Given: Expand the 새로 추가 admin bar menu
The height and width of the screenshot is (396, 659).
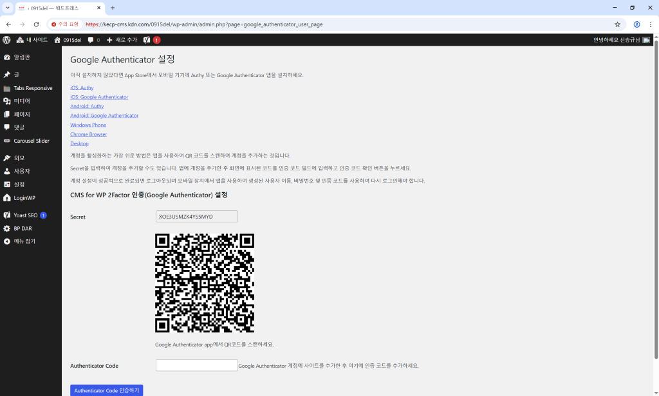Looking at the screenshot, I should [122, 40].
